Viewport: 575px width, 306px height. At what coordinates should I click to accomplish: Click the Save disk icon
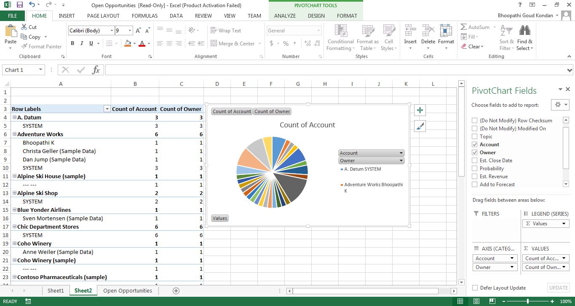coord(19,5)
